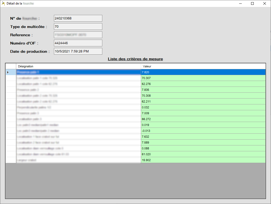
Task: Click the Date de production field
Action: (78, 51)
